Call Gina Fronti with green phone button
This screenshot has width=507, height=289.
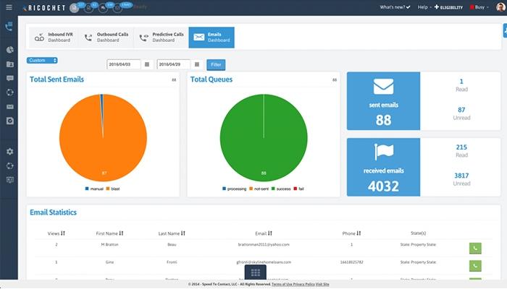point(475,266)
